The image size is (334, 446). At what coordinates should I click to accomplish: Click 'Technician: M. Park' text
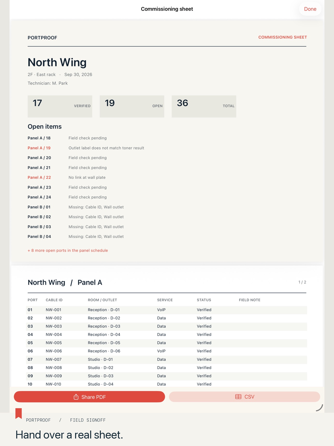click(48, 83)
